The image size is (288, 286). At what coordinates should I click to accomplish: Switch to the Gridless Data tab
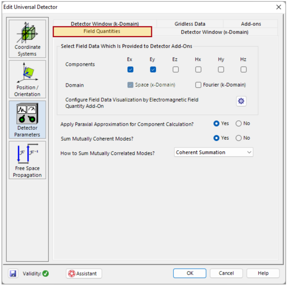190,24
